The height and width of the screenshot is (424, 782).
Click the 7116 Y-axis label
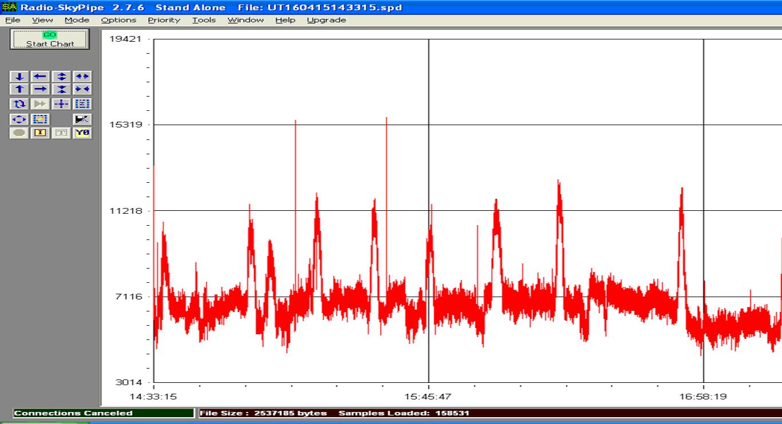[x=129, y=297]
